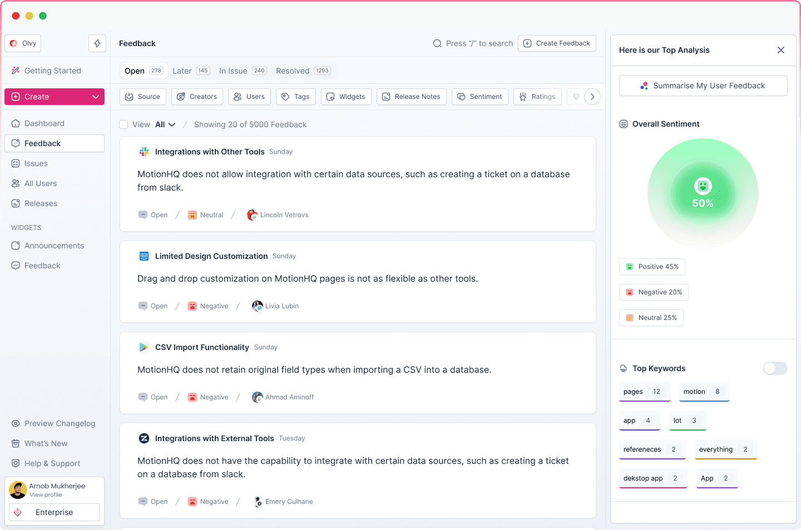Click the Create Feedback button
Image resolution: width=801 pixels, height=530 pixels.
coord(557,43)
